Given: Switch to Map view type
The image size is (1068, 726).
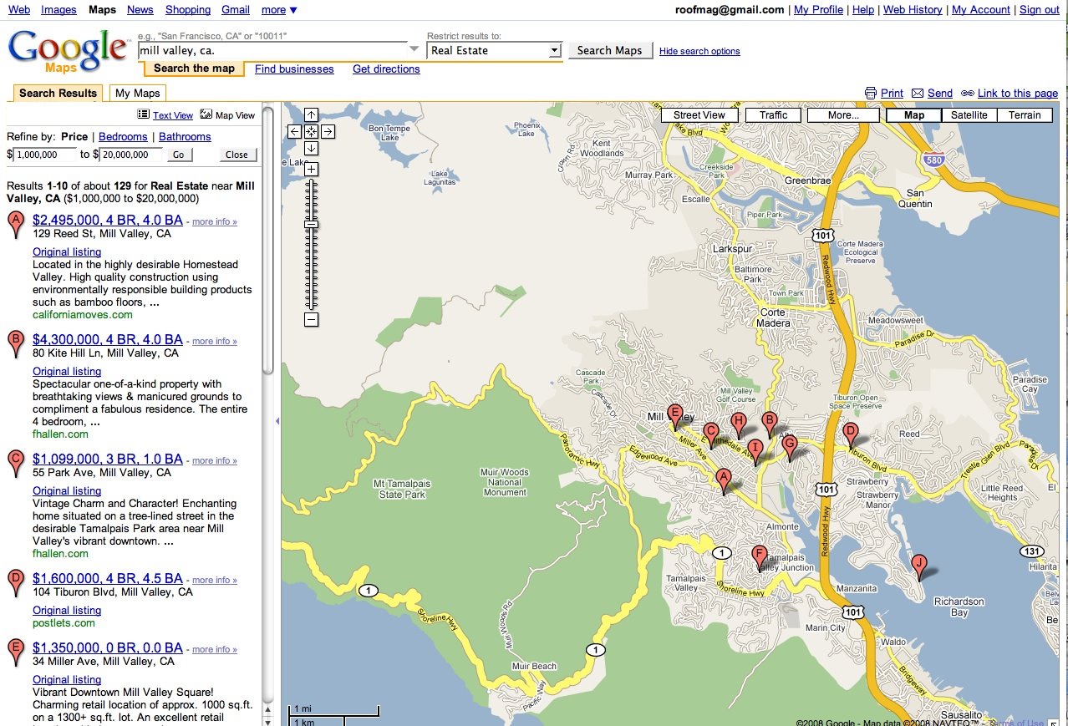Looking at the screenshot, I should pyautogui.click(x=914, y=115).
